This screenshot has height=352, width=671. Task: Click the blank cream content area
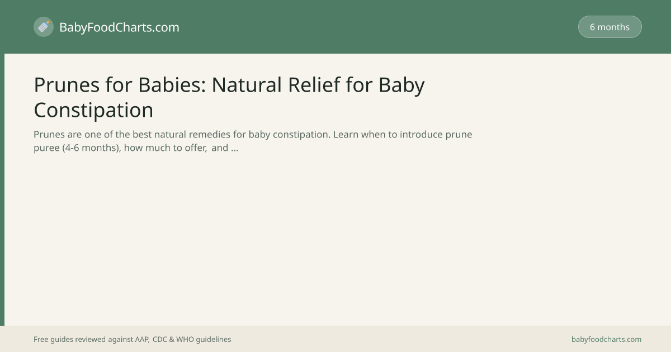click(335, 240)
